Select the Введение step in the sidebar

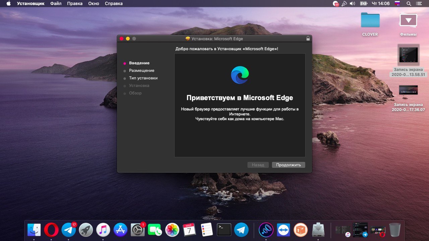pyautogui.click(x=139, y=63)
